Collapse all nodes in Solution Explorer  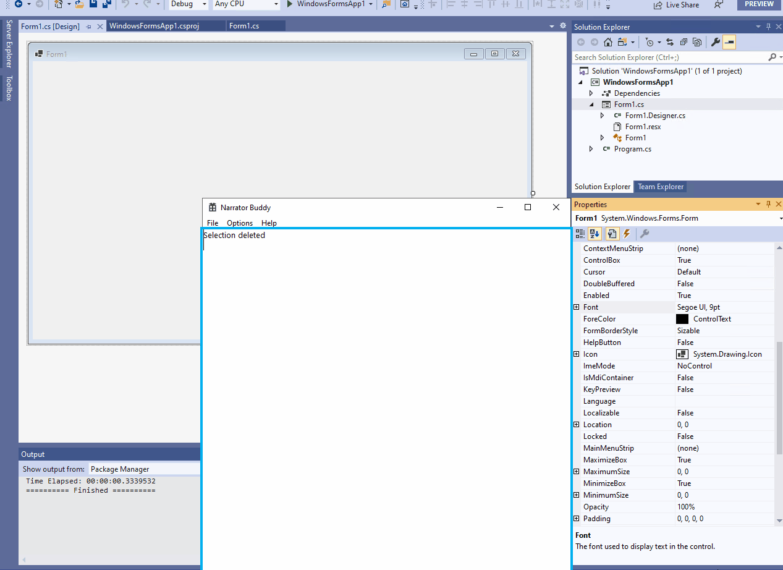tap(683, 41)
